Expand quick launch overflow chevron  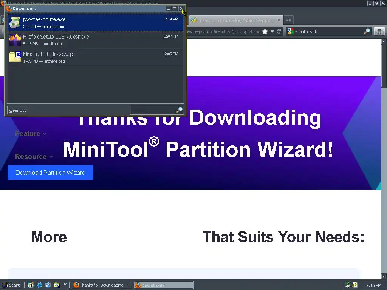tap(65, 284)
